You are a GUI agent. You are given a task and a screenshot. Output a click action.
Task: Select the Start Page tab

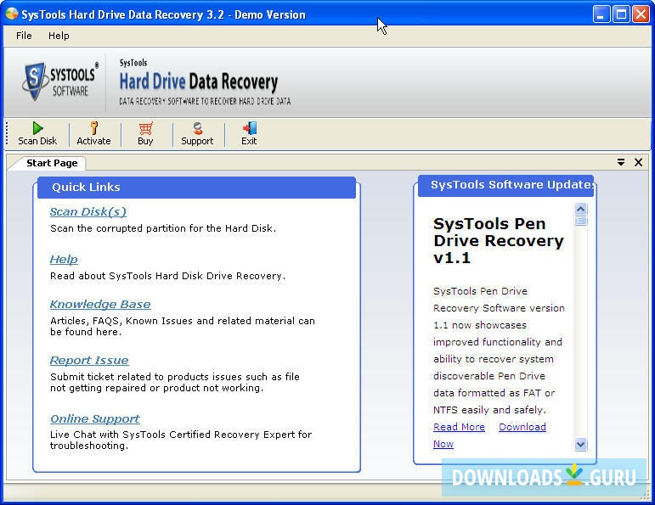pyautogui.click(x=52, y=163)
